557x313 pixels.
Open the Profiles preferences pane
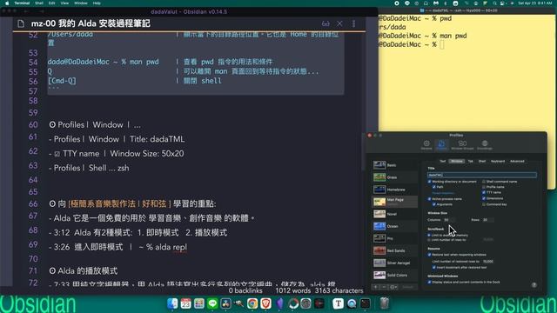(441, 145)
